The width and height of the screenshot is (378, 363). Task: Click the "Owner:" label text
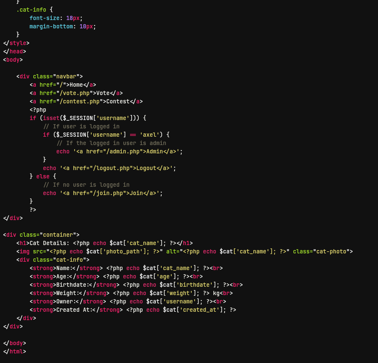66,302
